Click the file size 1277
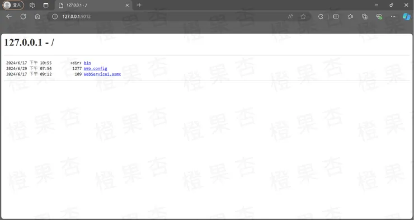 tap(77, 68)
